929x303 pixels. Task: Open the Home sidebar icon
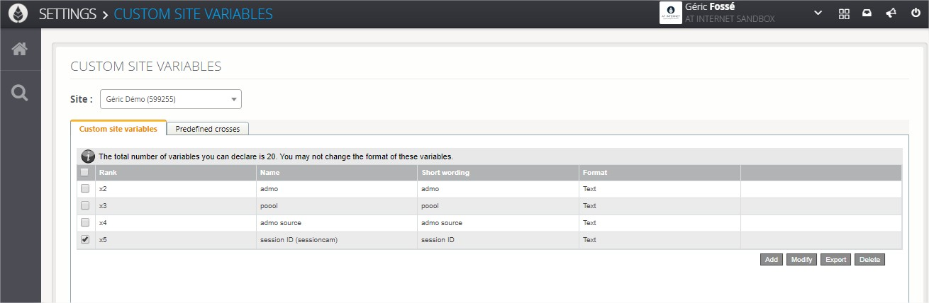pos(20,49)
